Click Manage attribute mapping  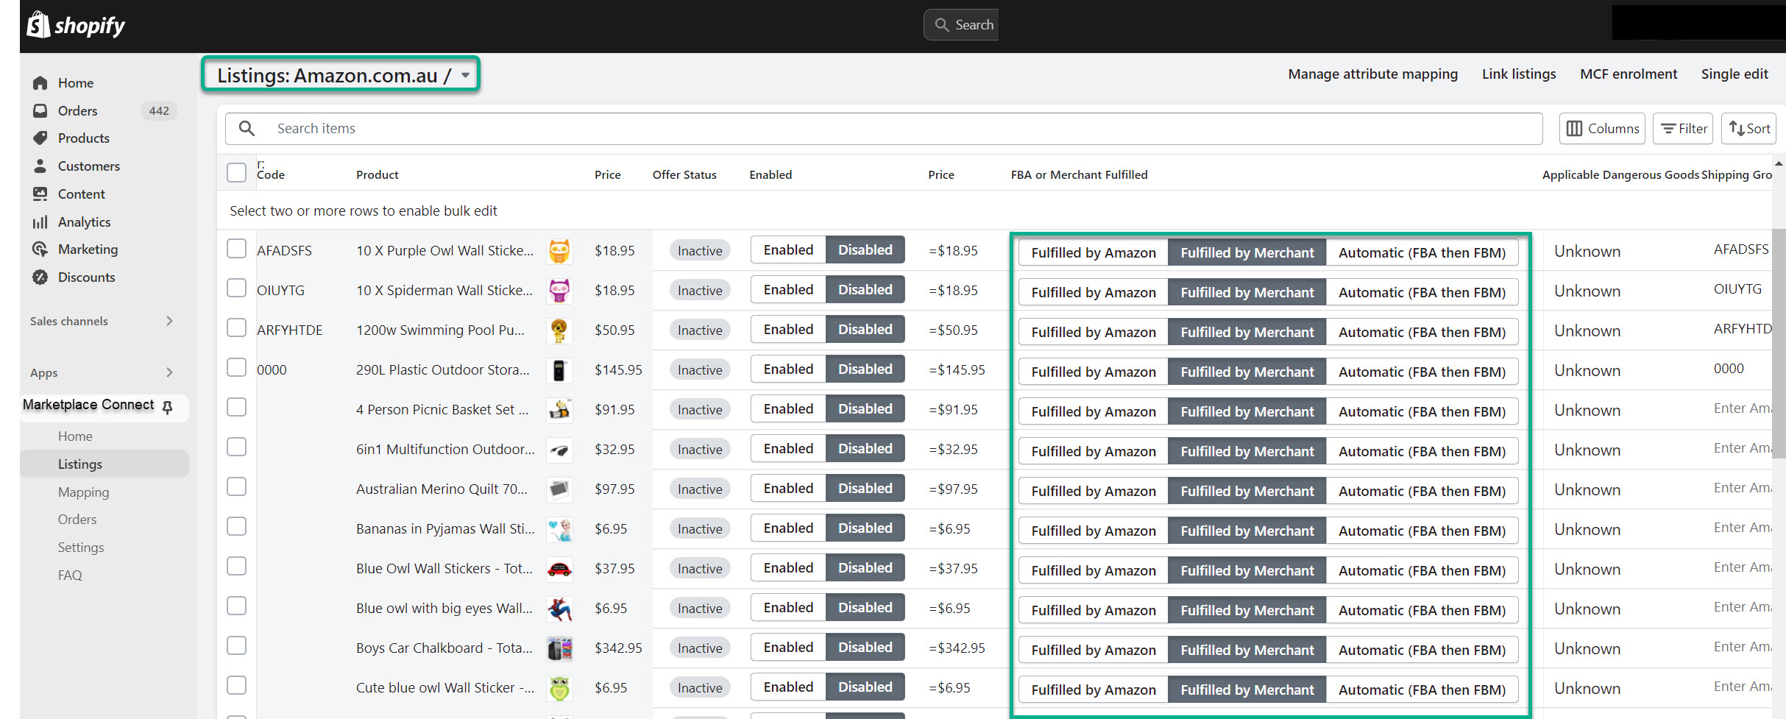[1372, 74]
